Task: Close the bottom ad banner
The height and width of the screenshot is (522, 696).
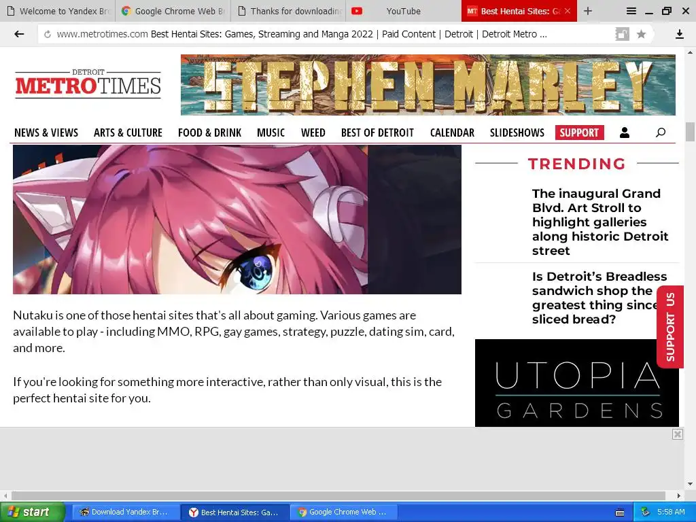Action: click(678, 434)
